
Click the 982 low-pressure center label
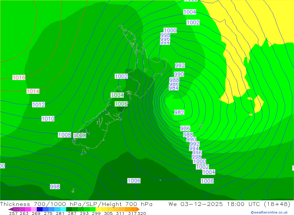click(179, 112)
